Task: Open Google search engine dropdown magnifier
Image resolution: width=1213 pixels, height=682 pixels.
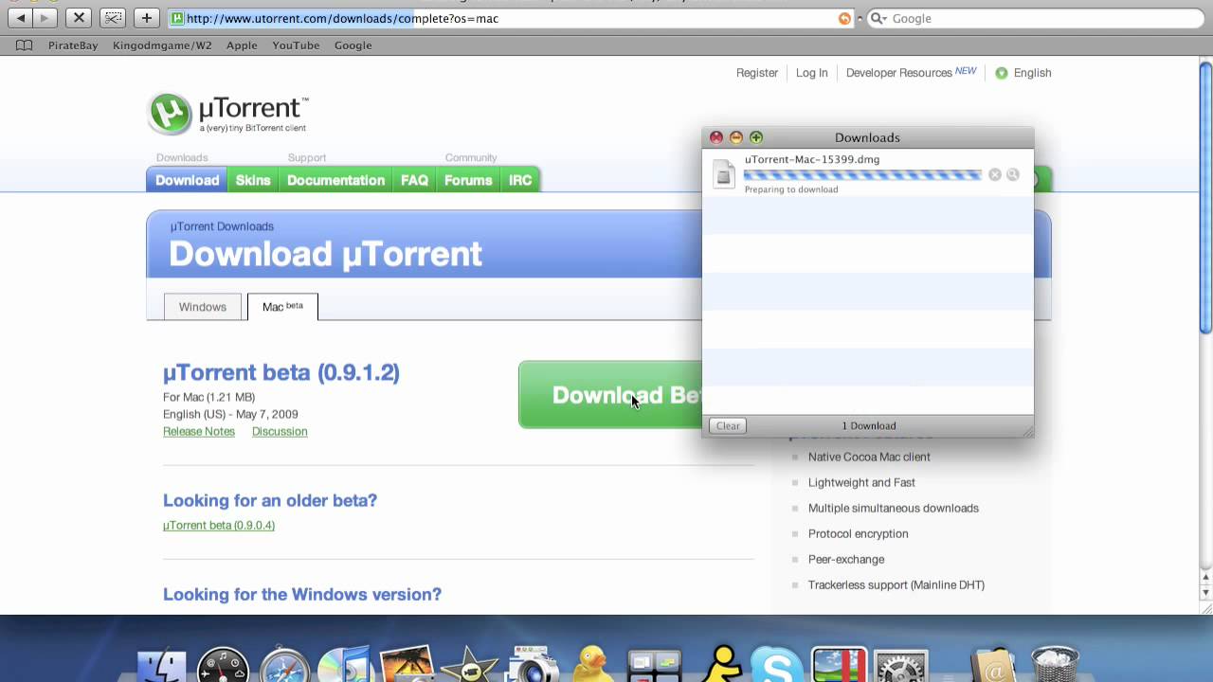Action: [x=878, y=18]
